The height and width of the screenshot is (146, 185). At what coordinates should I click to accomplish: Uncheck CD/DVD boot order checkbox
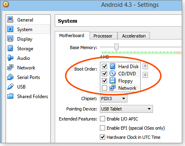(104, 73)
